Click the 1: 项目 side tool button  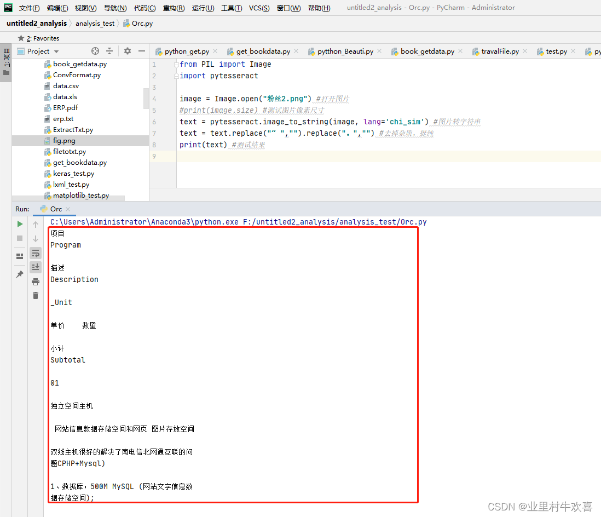click(x=6, y=62)
